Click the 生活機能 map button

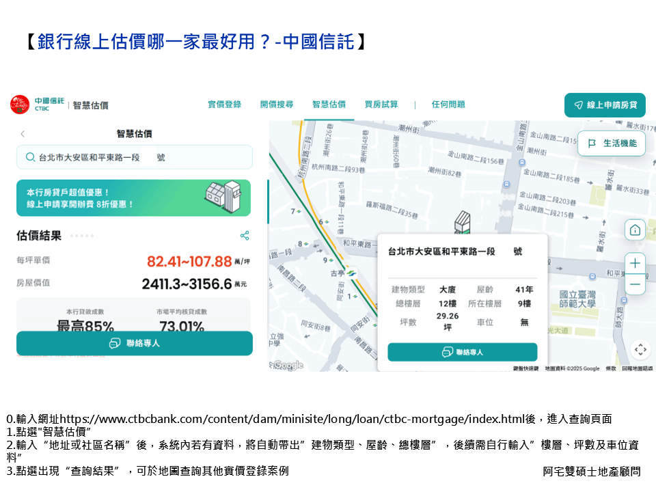(x=612, y=143)
